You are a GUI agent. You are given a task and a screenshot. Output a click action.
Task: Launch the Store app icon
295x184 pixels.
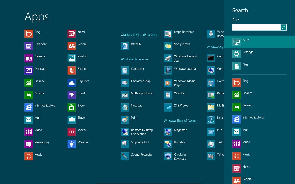[72, 108]
